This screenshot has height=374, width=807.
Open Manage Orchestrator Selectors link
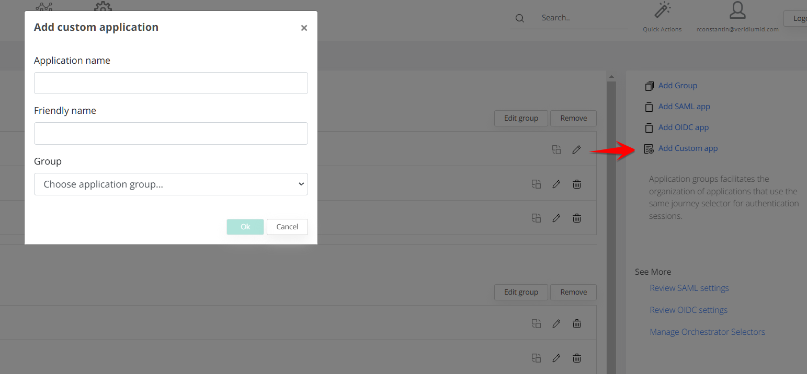click(x=707, y=332)
